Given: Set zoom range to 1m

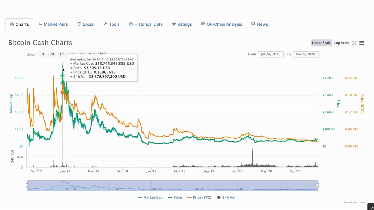Looking at the screenshot, I should click(62, 54).
